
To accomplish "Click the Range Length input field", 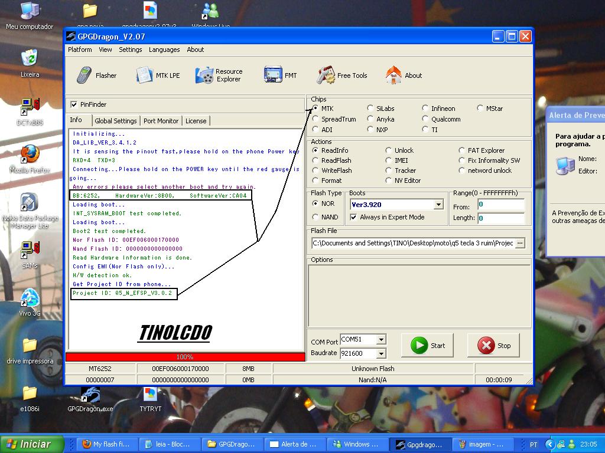I will click(x=501, y=218).
